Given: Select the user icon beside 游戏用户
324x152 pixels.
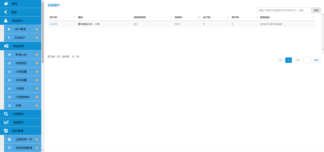Looking at the screenshot, I should (x=6, y=20).
